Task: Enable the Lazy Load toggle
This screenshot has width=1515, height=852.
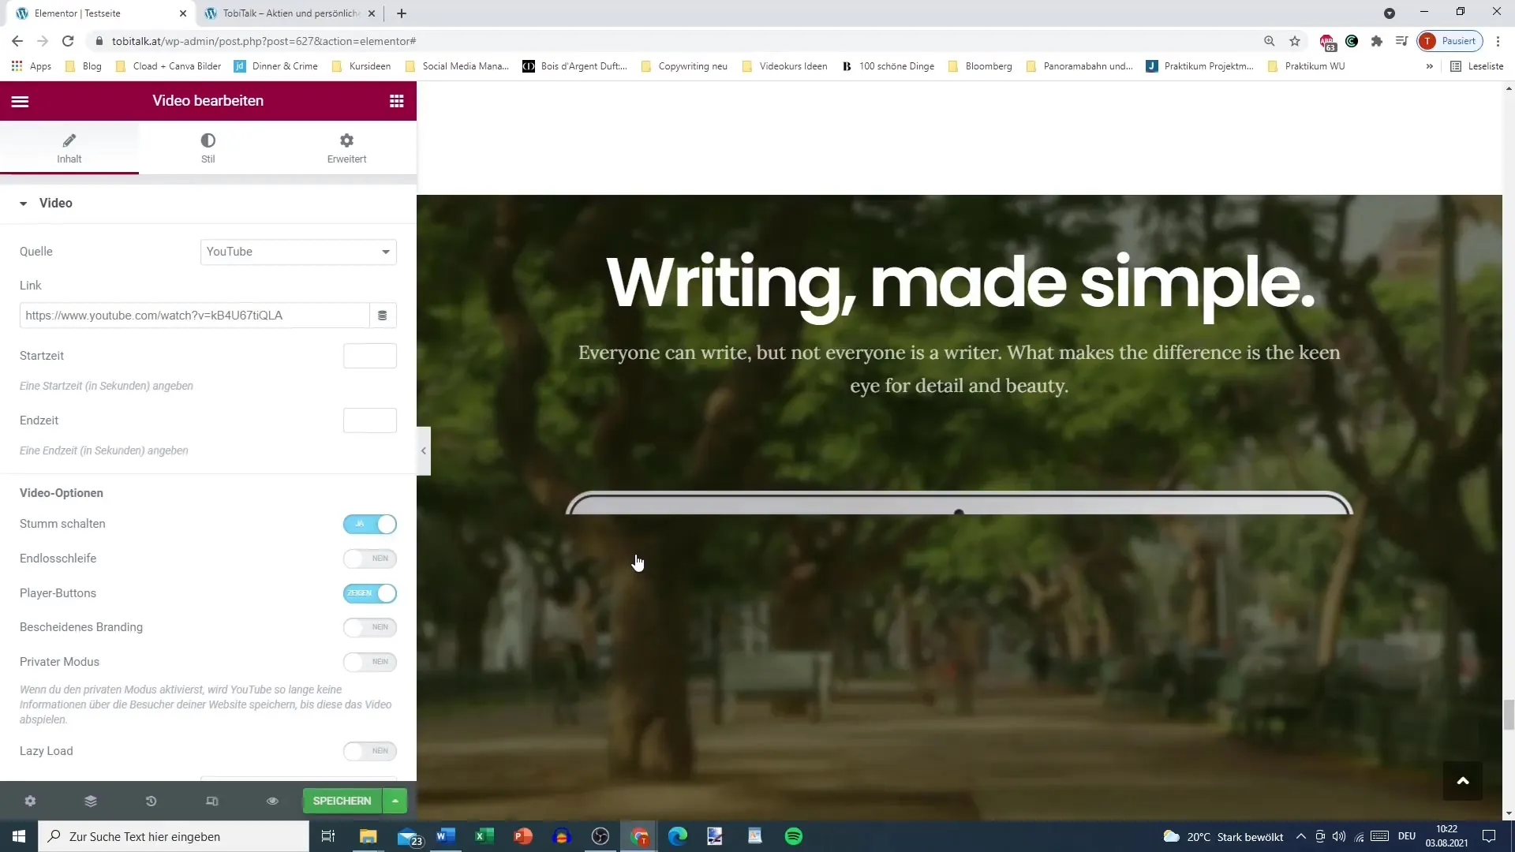Action: (x=369, y=751)
